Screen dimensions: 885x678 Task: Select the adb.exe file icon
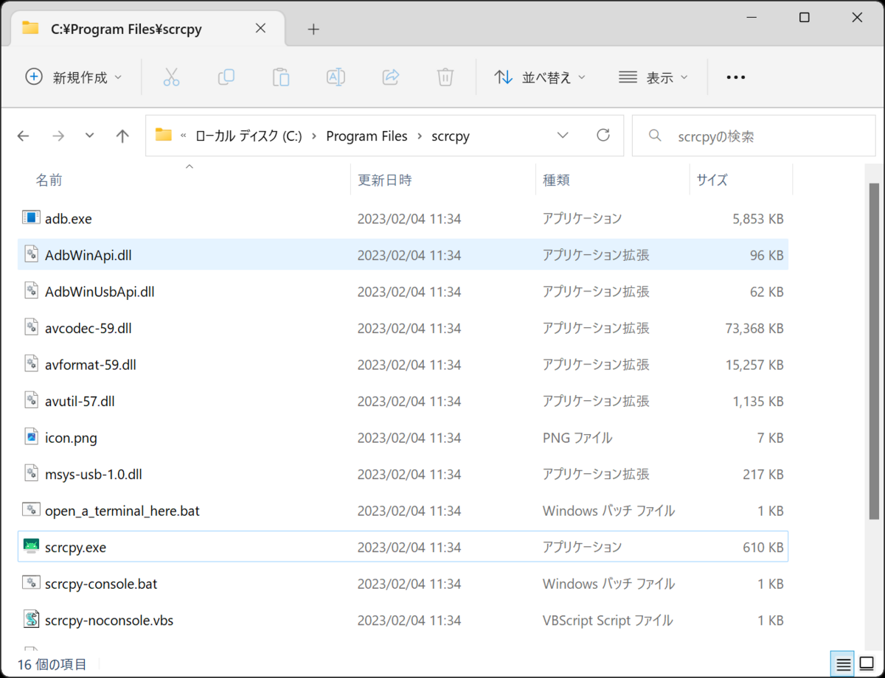coord(31,218)
